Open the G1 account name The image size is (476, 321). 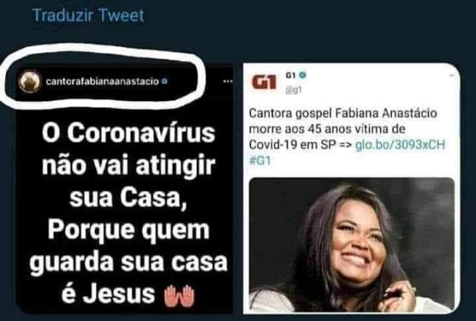coord(291,76)
